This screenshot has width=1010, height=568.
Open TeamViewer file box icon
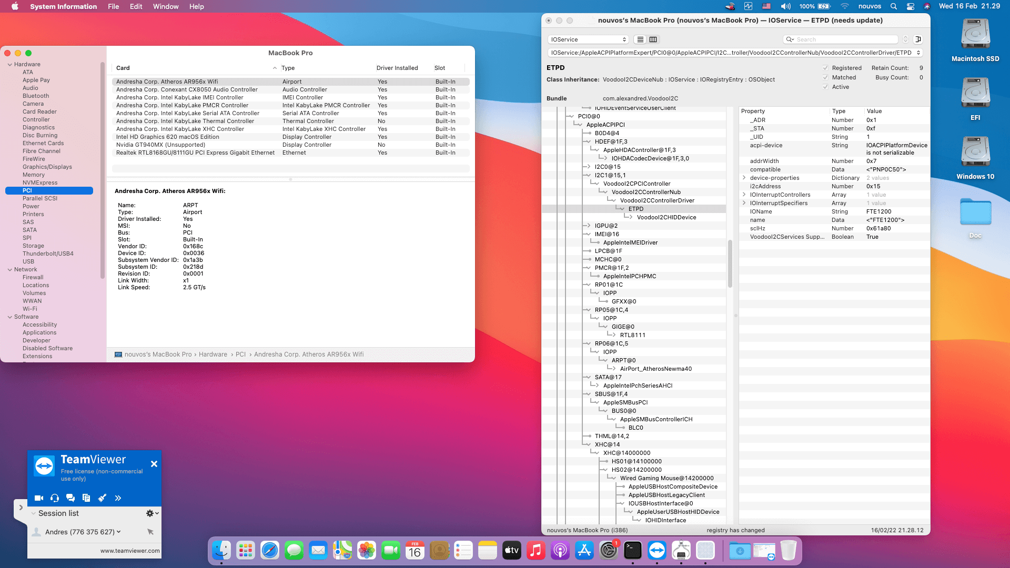[86, 498]
